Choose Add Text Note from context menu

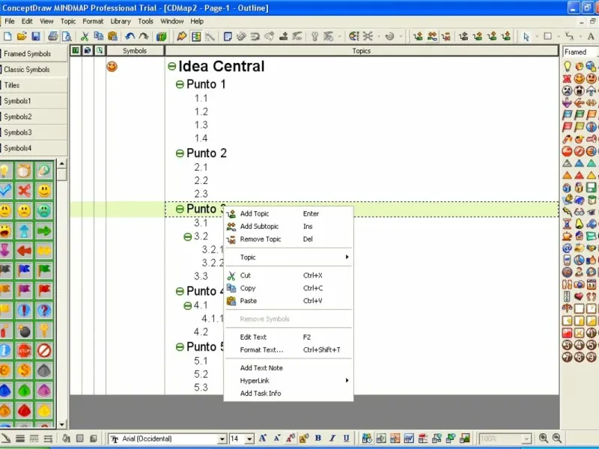288,368
